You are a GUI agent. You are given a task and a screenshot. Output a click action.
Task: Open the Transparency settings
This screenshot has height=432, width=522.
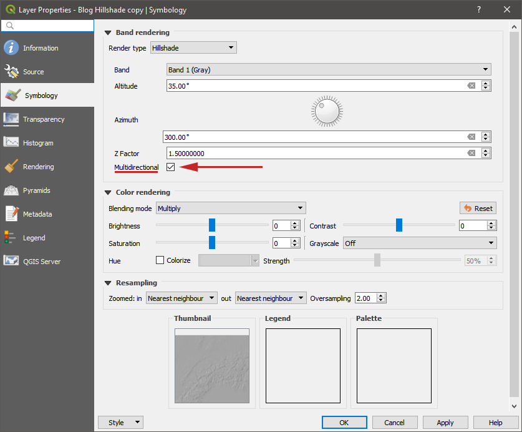(x=47, y=119)
